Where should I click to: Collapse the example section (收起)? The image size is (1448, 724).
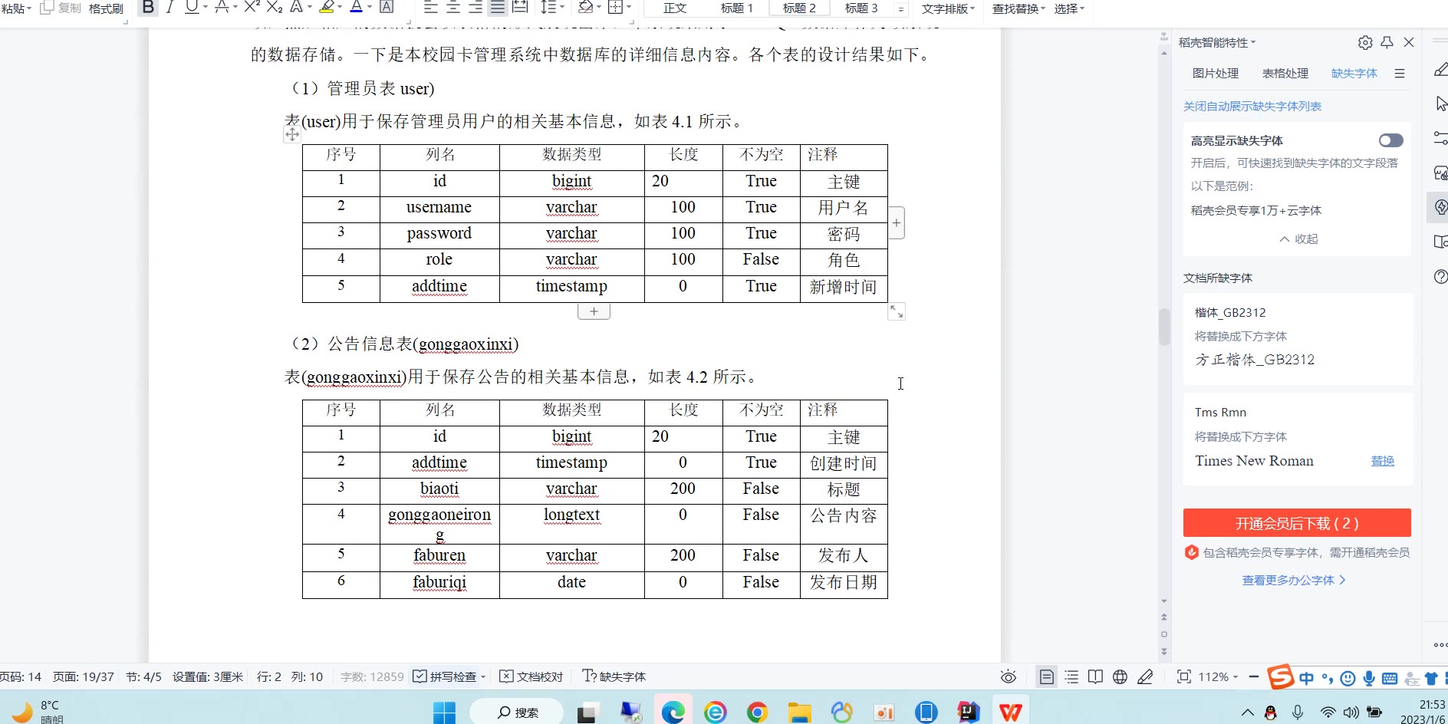tap(1298, 239)
